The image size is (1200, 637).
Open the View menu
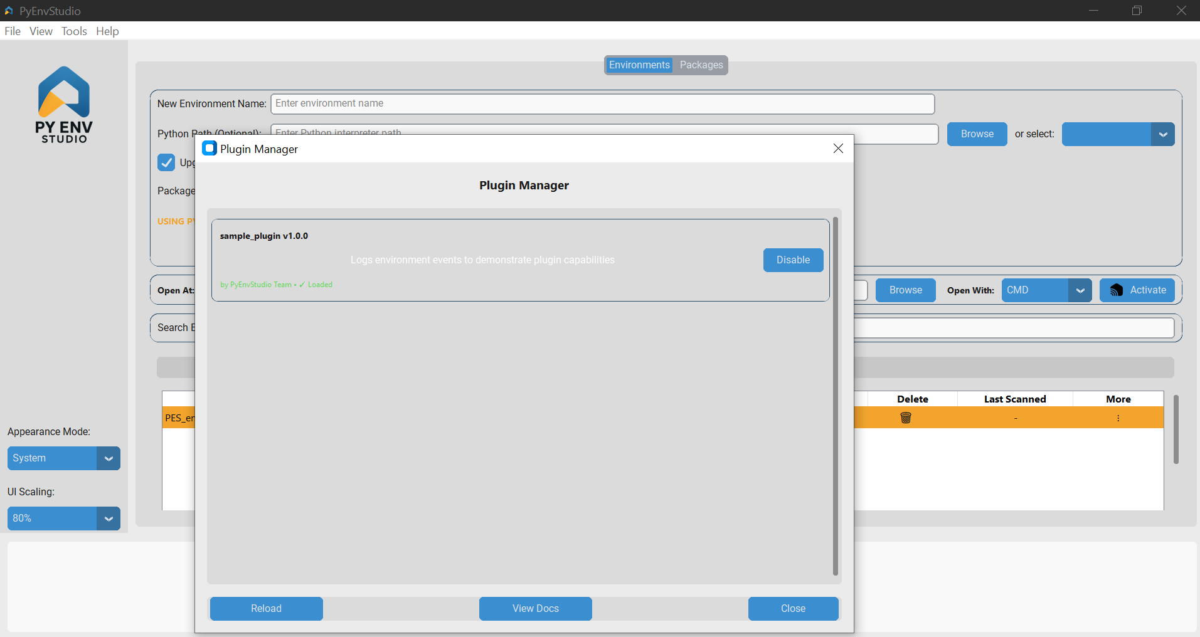click(x=41, y=31)
